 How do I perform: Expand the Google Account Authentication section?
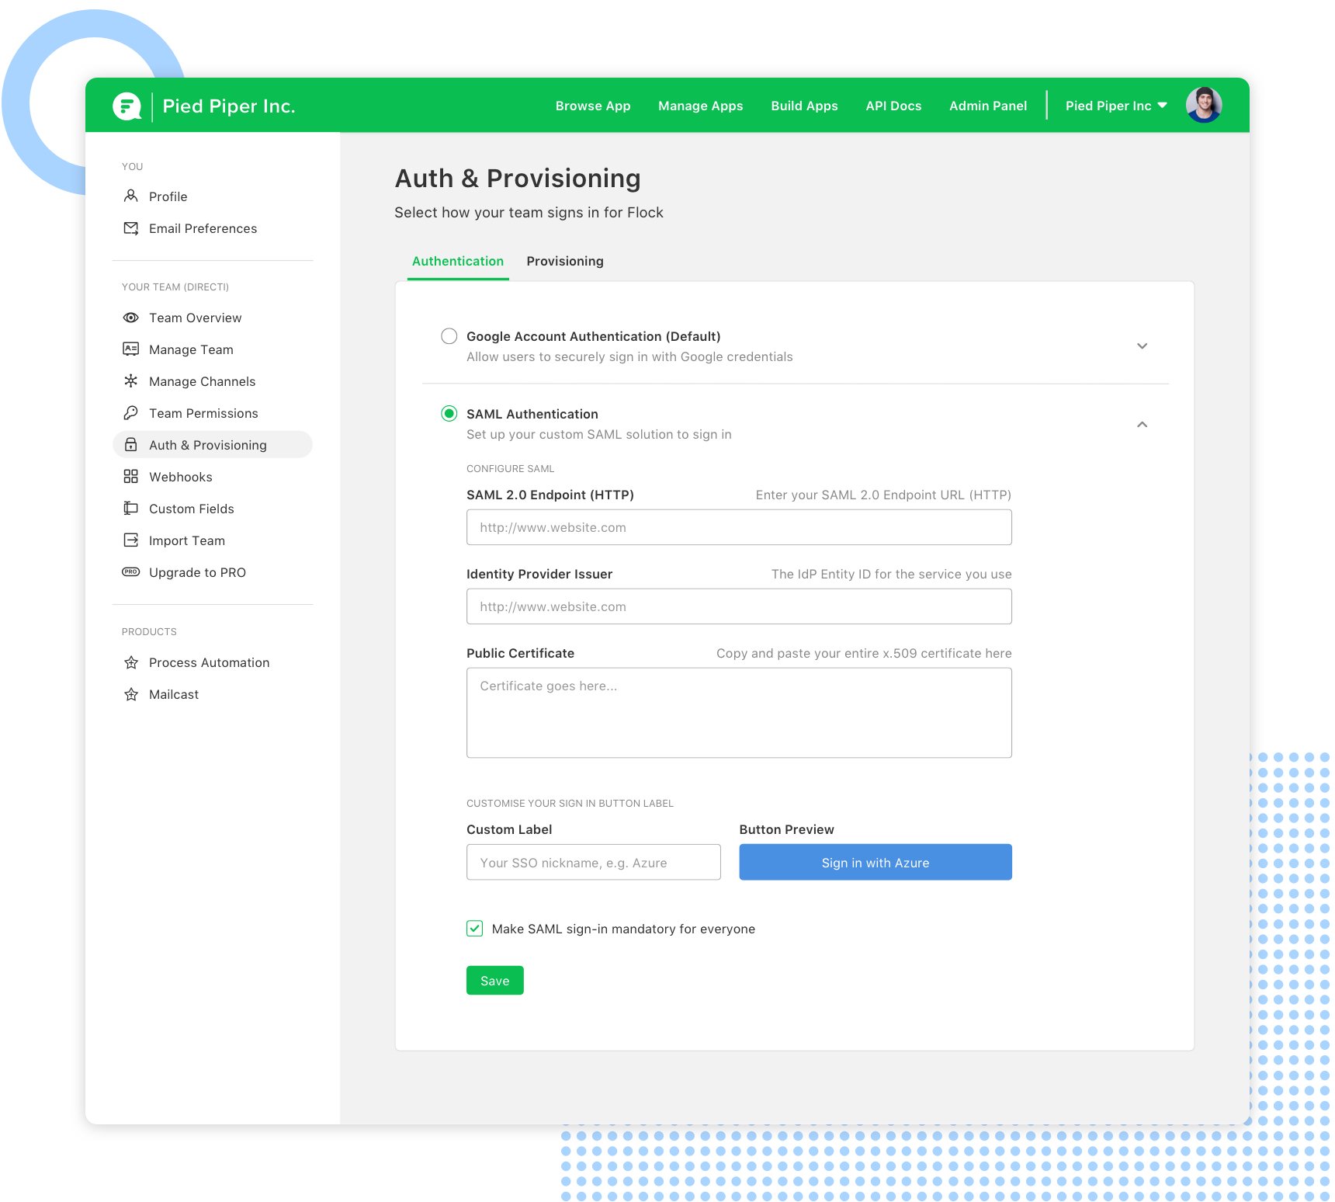tap(1142, 346)
